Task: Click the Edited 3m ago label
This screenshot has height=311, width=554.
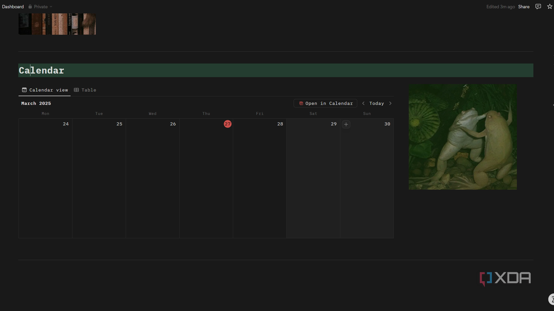Action: 500,7
